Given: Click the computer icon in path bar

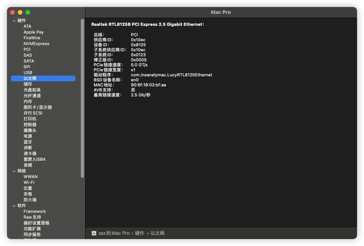Looking at the screenshot, I should point(94,233).
